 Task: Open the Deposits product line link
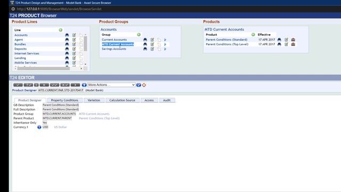[x=20, y=49]
